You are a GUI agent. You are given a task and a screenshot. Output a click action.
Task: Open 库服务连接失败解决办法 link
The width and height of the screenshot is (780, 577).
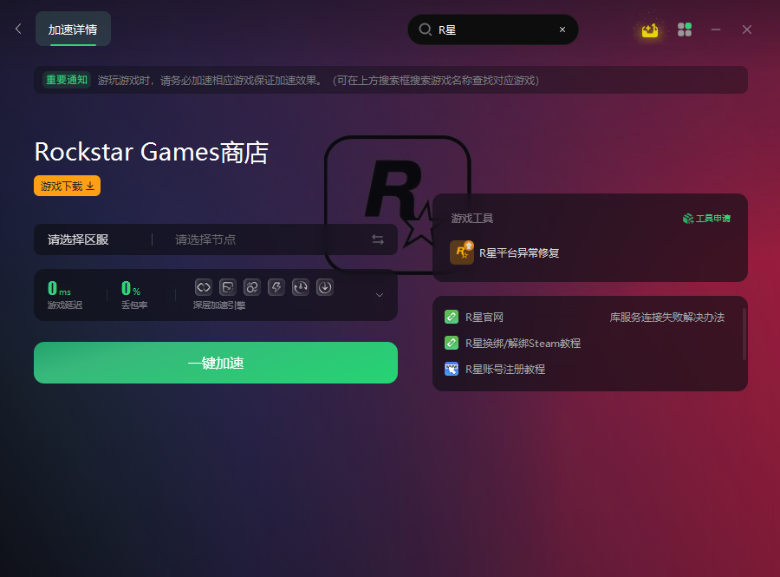point(667,317)
